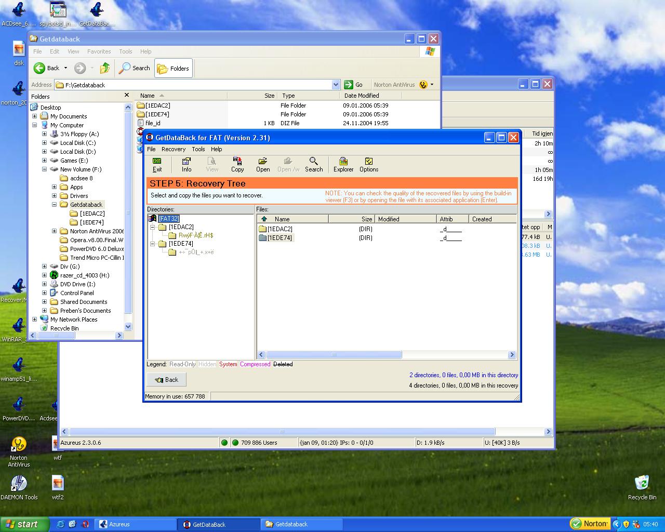Click the Back button in GetDataBack
665x532 pixels.
[166, 380]
